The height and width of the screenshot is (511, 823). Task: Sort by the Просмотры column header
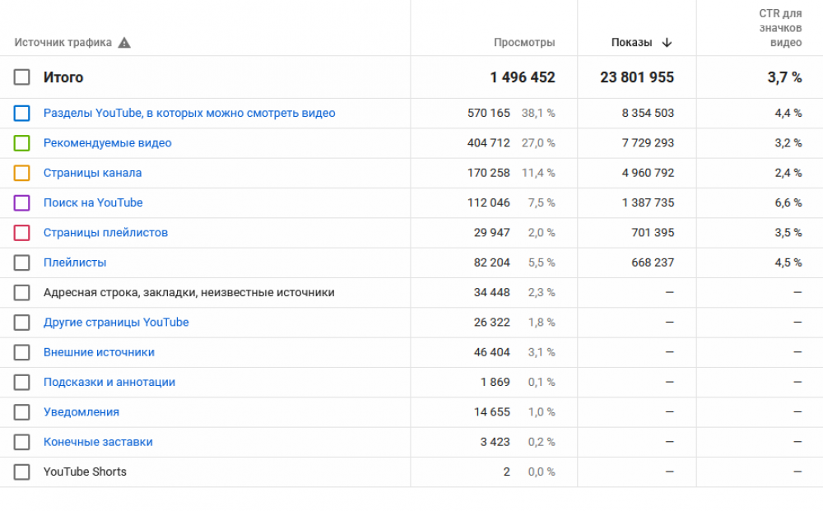[524, 43]
